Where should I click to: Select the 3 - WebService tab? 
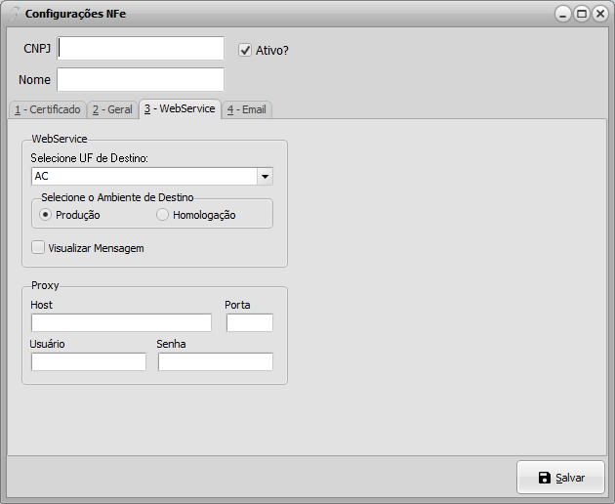[x=180, y=108]
